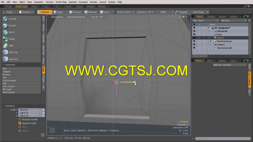Click the yellow X-axis transform handle

135,82
